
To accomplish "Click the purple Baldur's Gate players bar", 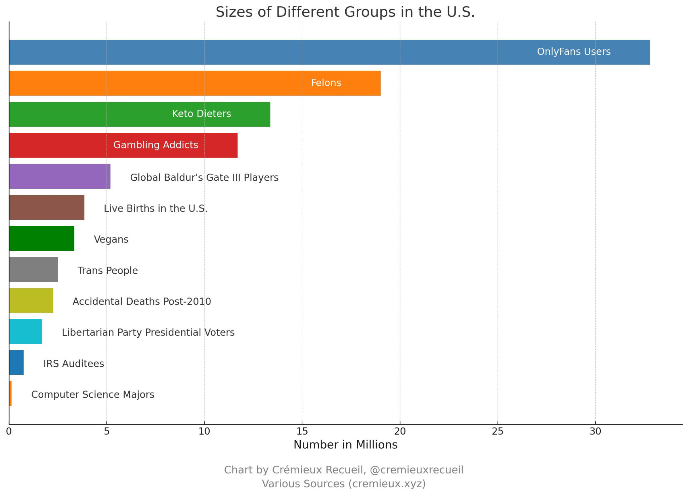I will [x=60, y=176].
